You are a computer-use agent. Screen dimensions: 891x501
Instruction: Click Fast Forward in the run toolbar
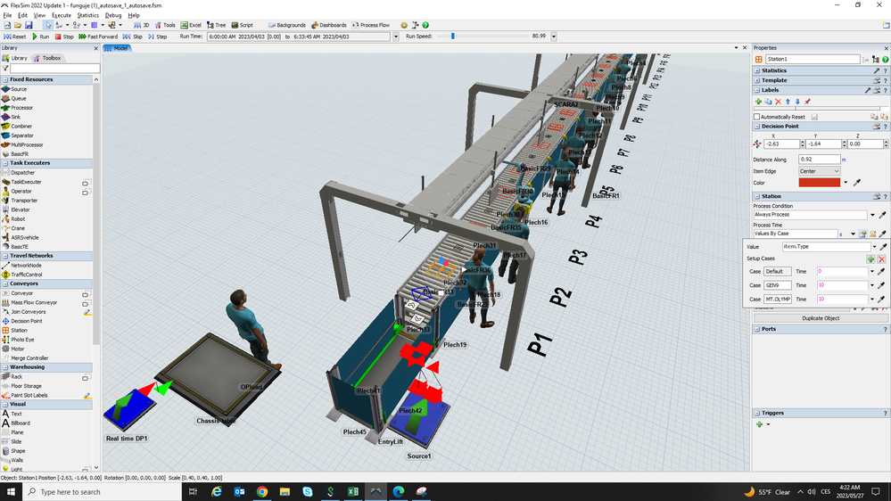(98, 37)
